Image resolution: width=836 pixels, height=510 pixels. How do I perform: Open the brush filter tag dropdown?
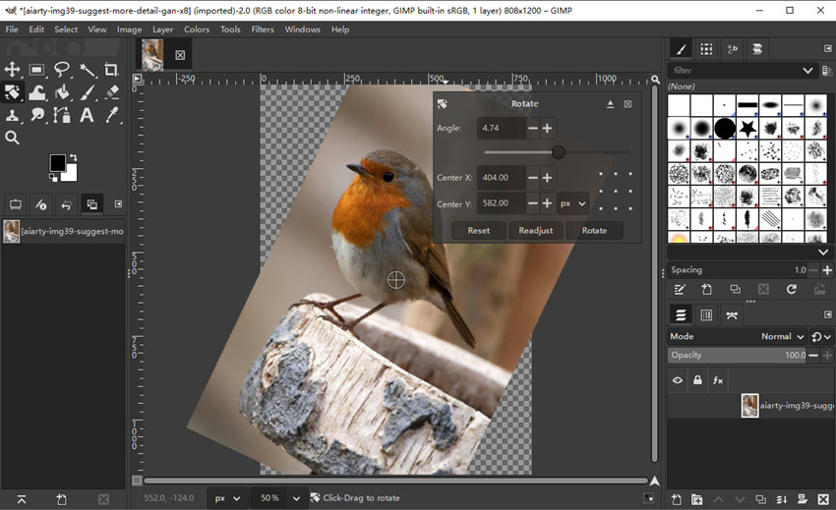tap(807, 71)
